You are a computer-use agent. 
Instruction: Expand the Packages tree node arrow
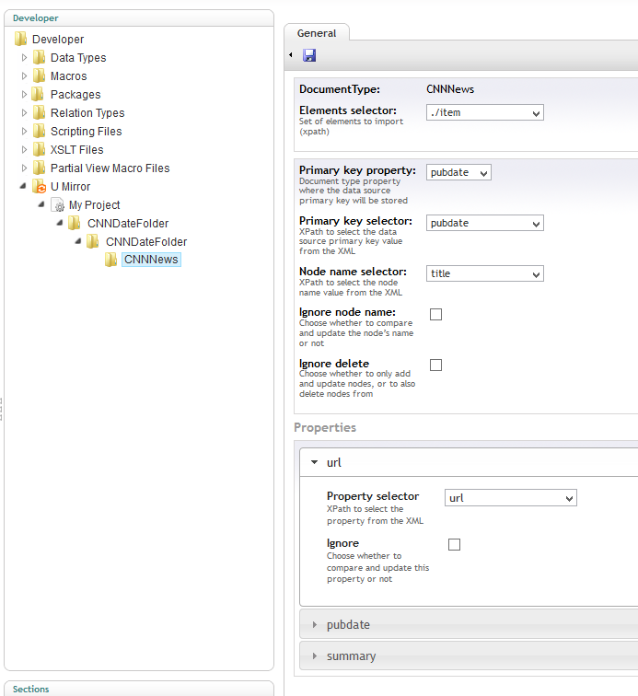[25, 95]
